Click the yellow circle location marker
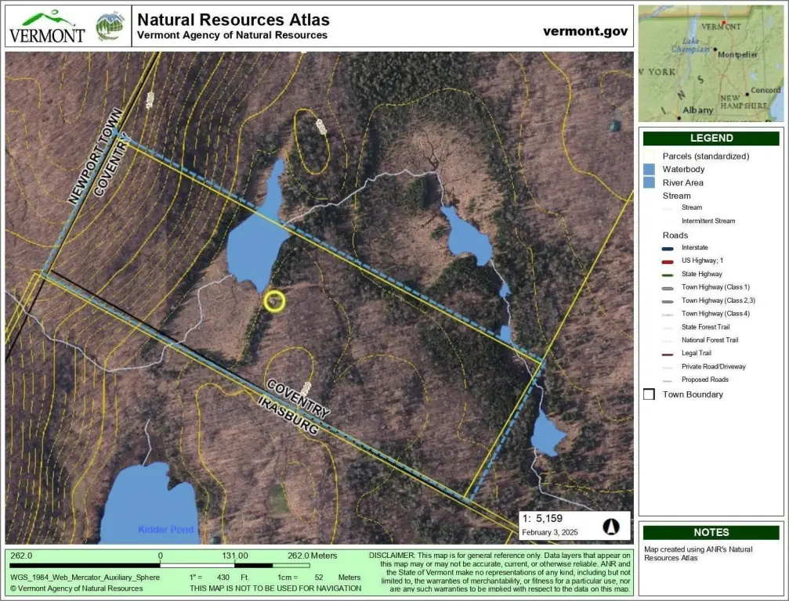The width and height of the screenshot is (789, 601). pos(274,301)
